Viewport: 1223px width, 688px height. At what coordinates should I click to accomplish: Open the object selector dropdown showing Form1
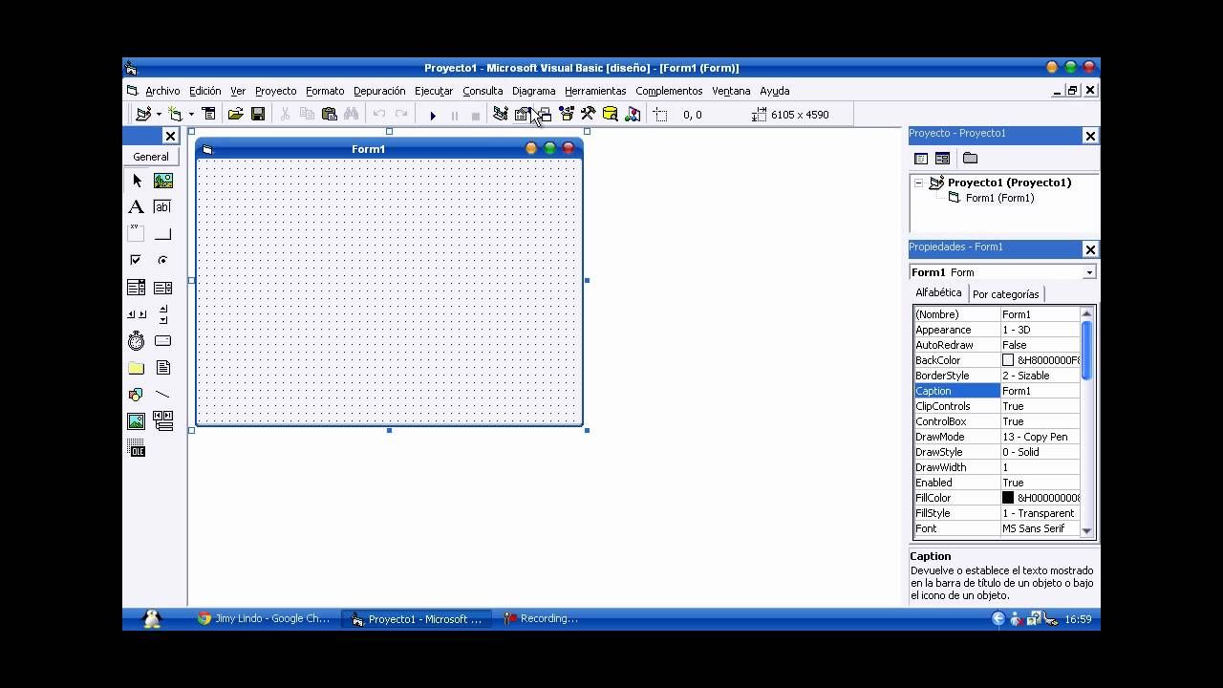pyautogui.click(x=1087, y=272)
